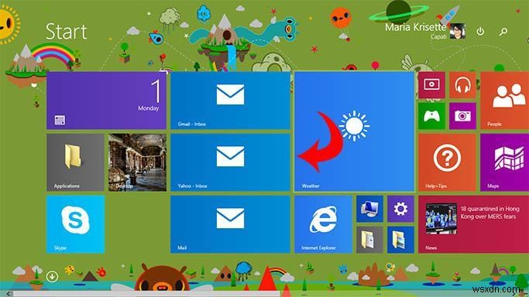
Task: Open the Yahoo - Inbox mail tile
Action: [230, 162]
